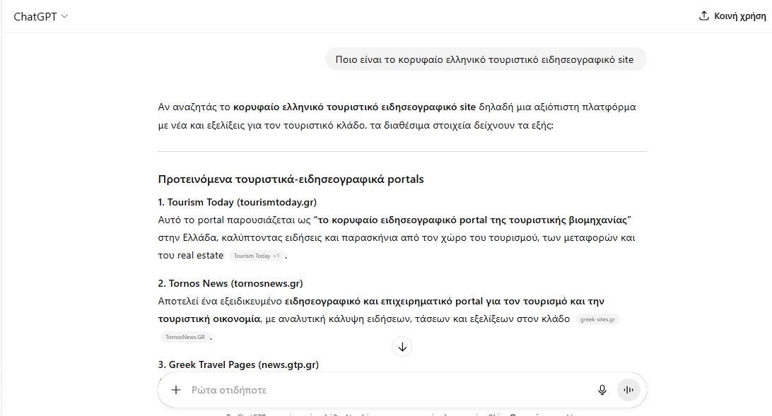772x416 pixels.
Task: Click the microphone dictation icon
Action: click(602, 390)
